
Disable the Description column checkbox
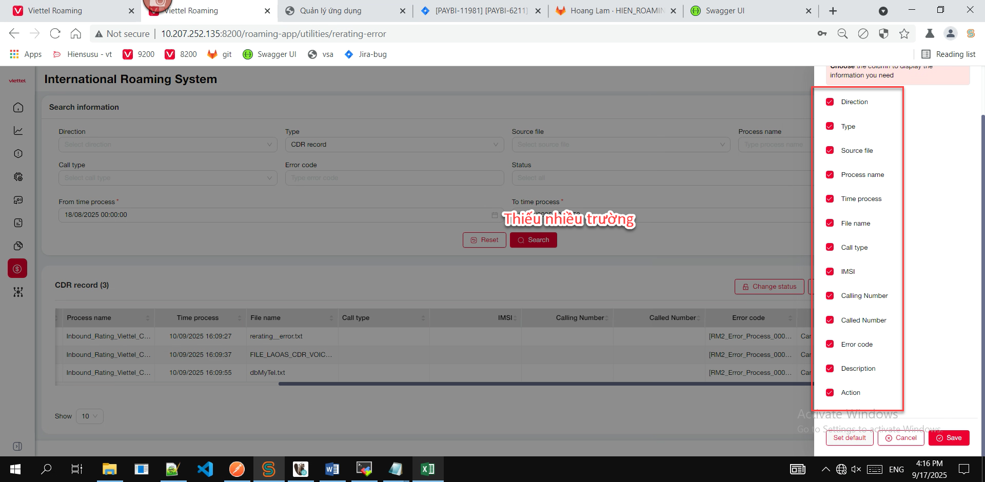point(830,369)
